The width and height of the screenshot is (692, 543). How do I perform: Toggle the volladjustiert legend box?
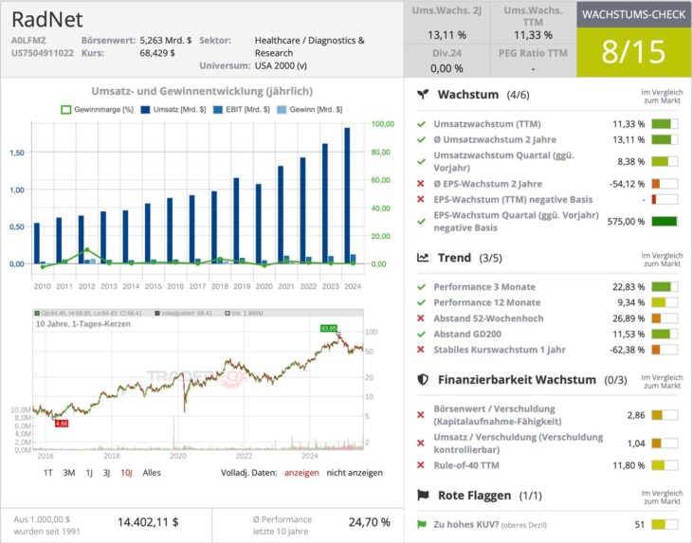click(x=157, y=313)
